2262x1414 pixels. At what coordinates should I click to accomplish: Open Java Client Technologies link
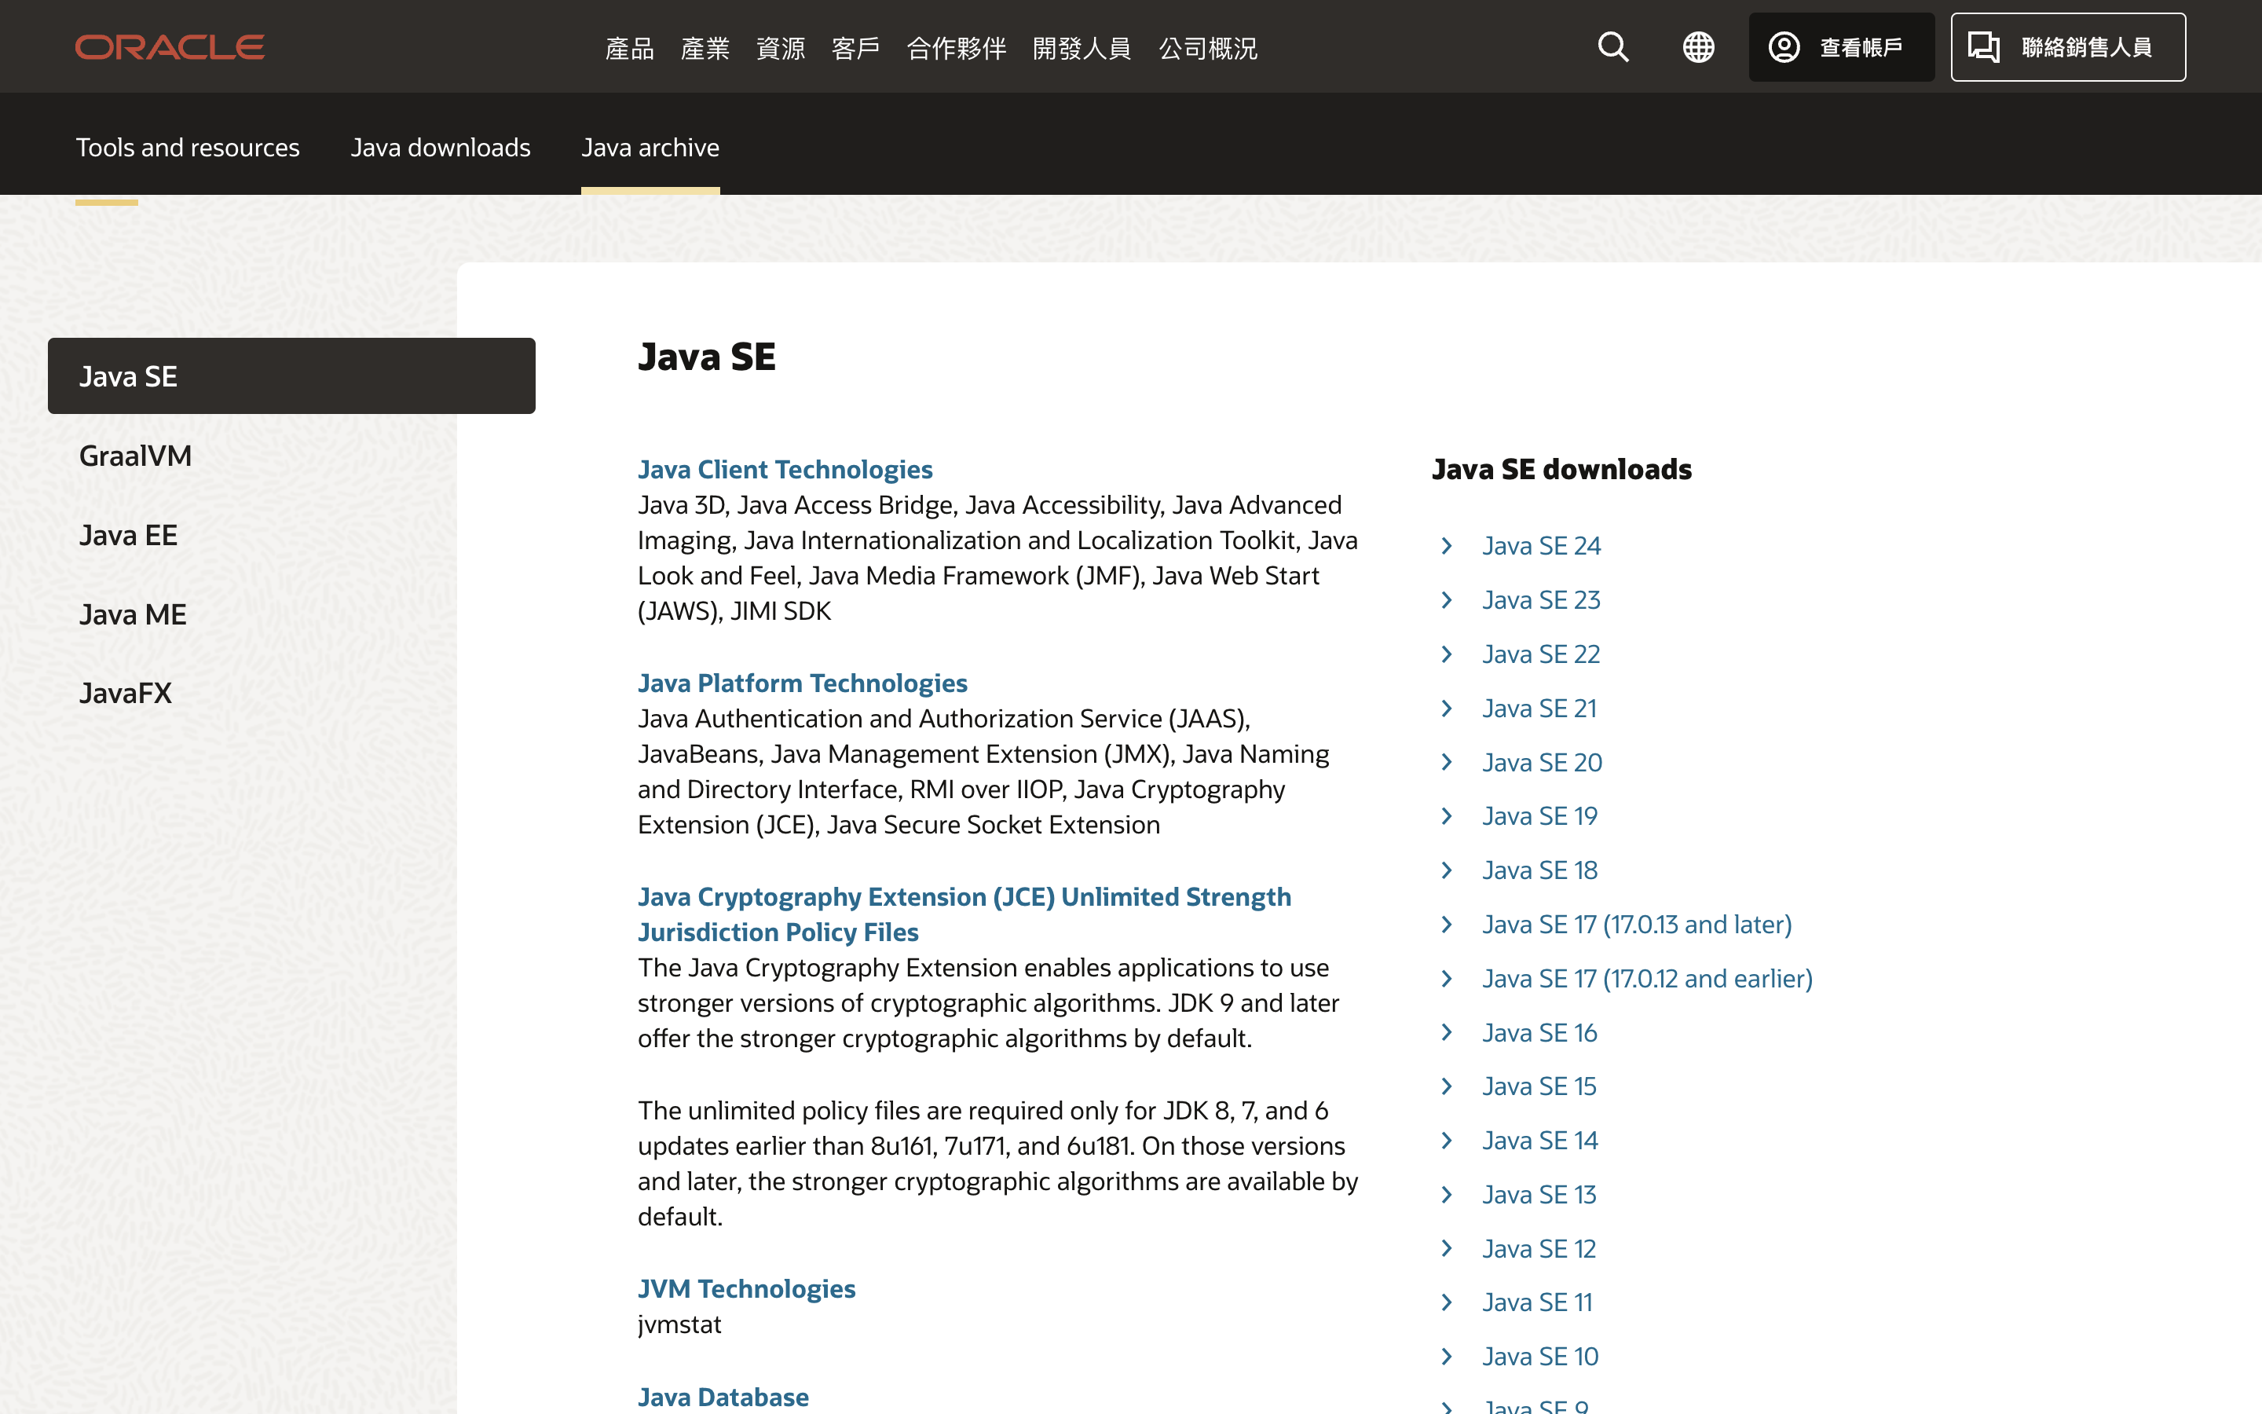pyautogui.click(x=784, y=470)
